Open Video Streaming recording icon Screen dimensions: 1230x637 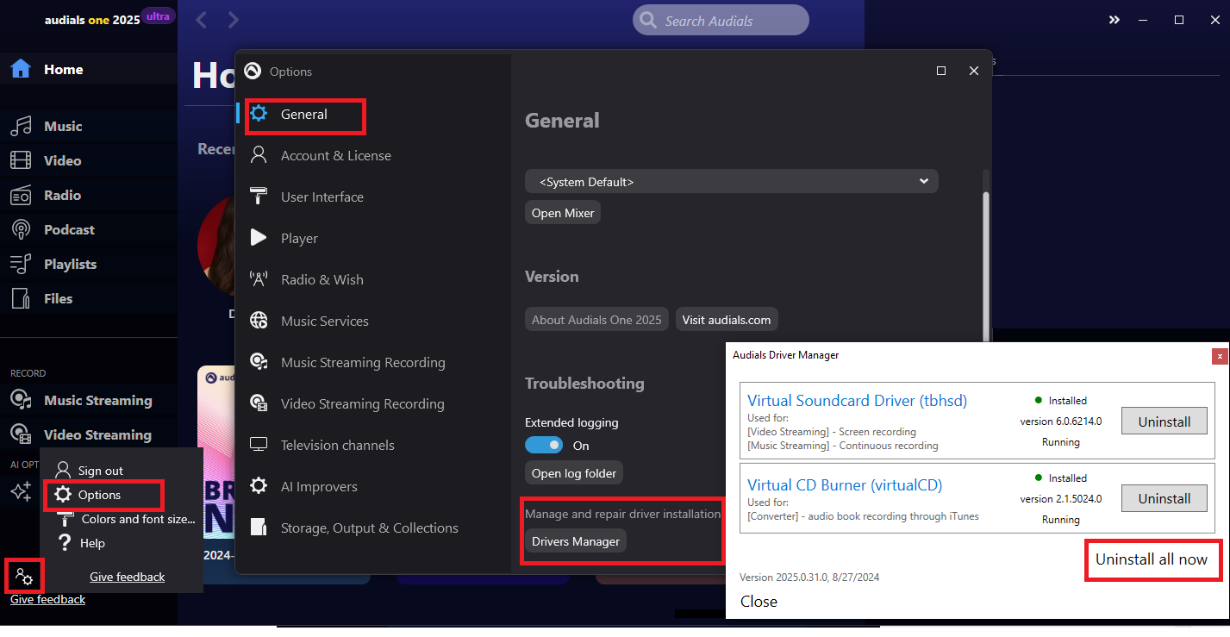click(21, 434)
